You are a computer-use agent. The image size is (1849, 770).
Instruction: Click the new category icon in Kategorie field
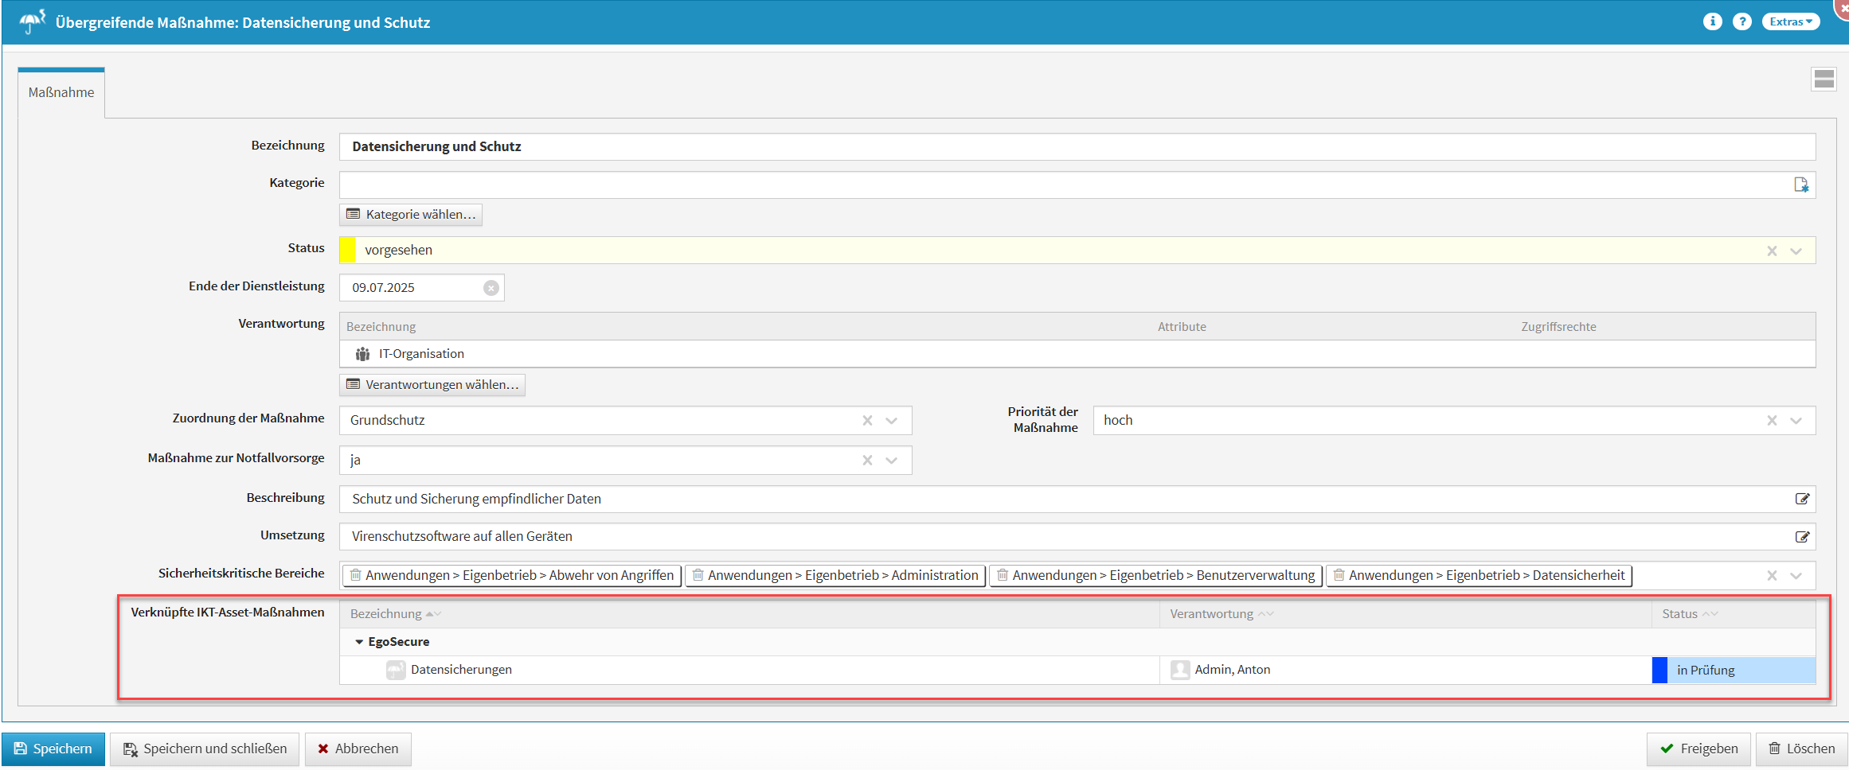1800,185
